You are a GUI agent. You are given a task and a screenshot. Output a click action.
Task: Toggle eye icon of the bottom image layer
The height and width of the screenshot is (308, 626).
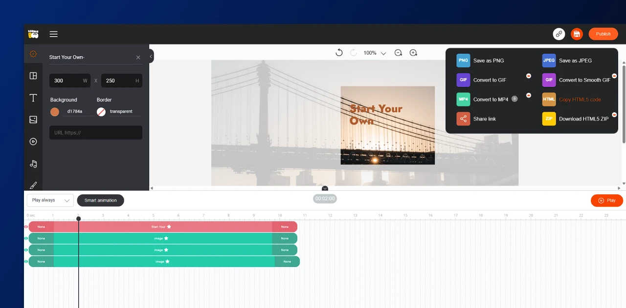(x=26, y=262)
